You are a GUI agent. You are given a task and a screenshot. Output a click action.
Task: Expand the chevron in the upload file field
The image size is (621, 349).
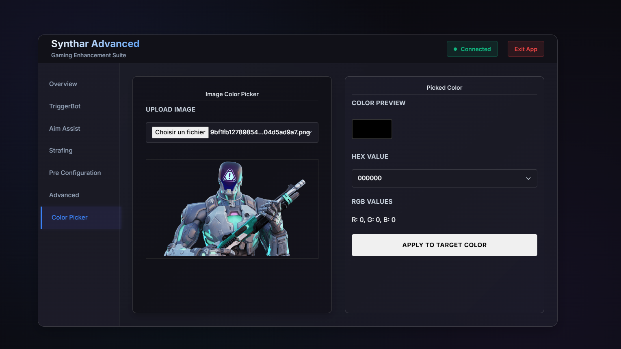[310, 133]
